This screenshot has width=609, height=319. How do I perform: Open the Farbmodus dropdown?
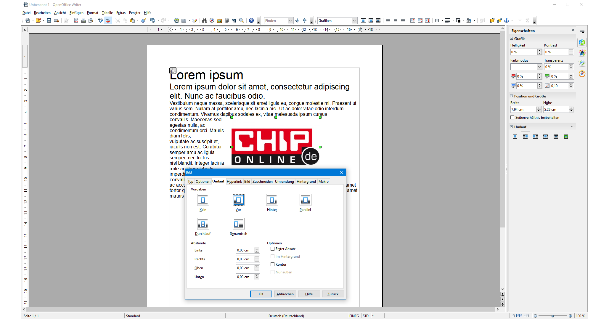[539, 67]
